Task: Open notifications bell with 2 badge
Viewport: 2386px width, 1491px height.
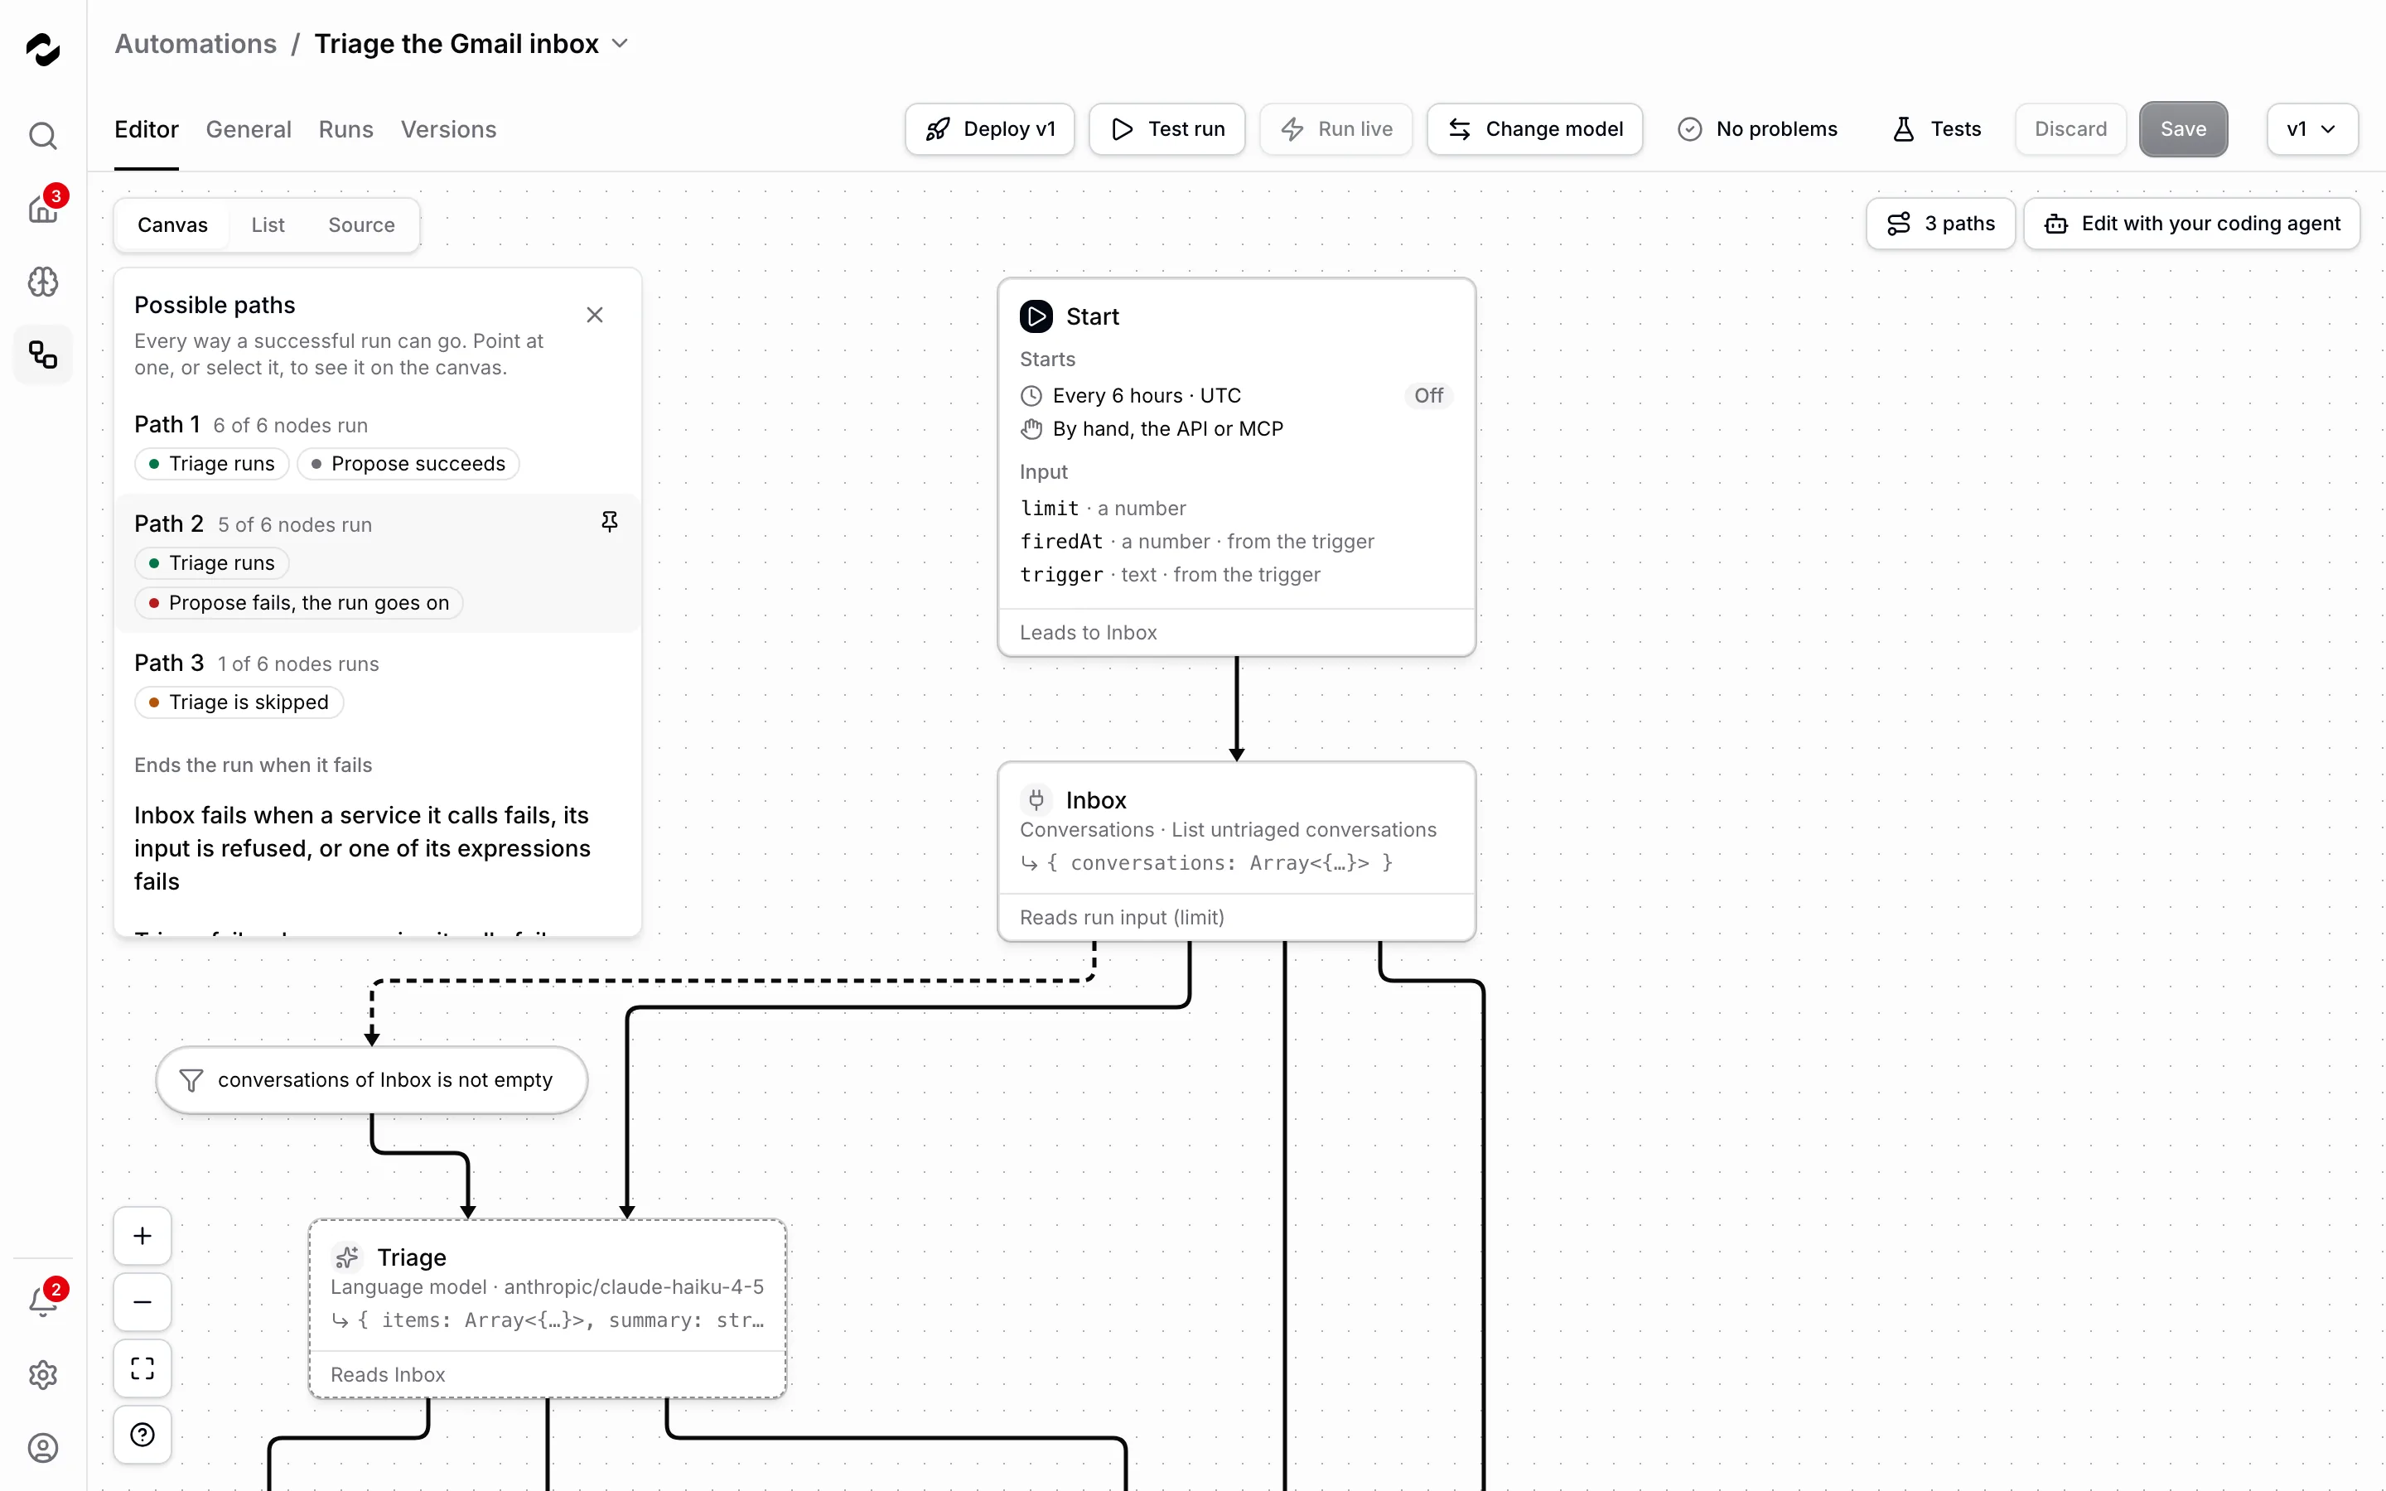Action: [x=42, y=1301]
